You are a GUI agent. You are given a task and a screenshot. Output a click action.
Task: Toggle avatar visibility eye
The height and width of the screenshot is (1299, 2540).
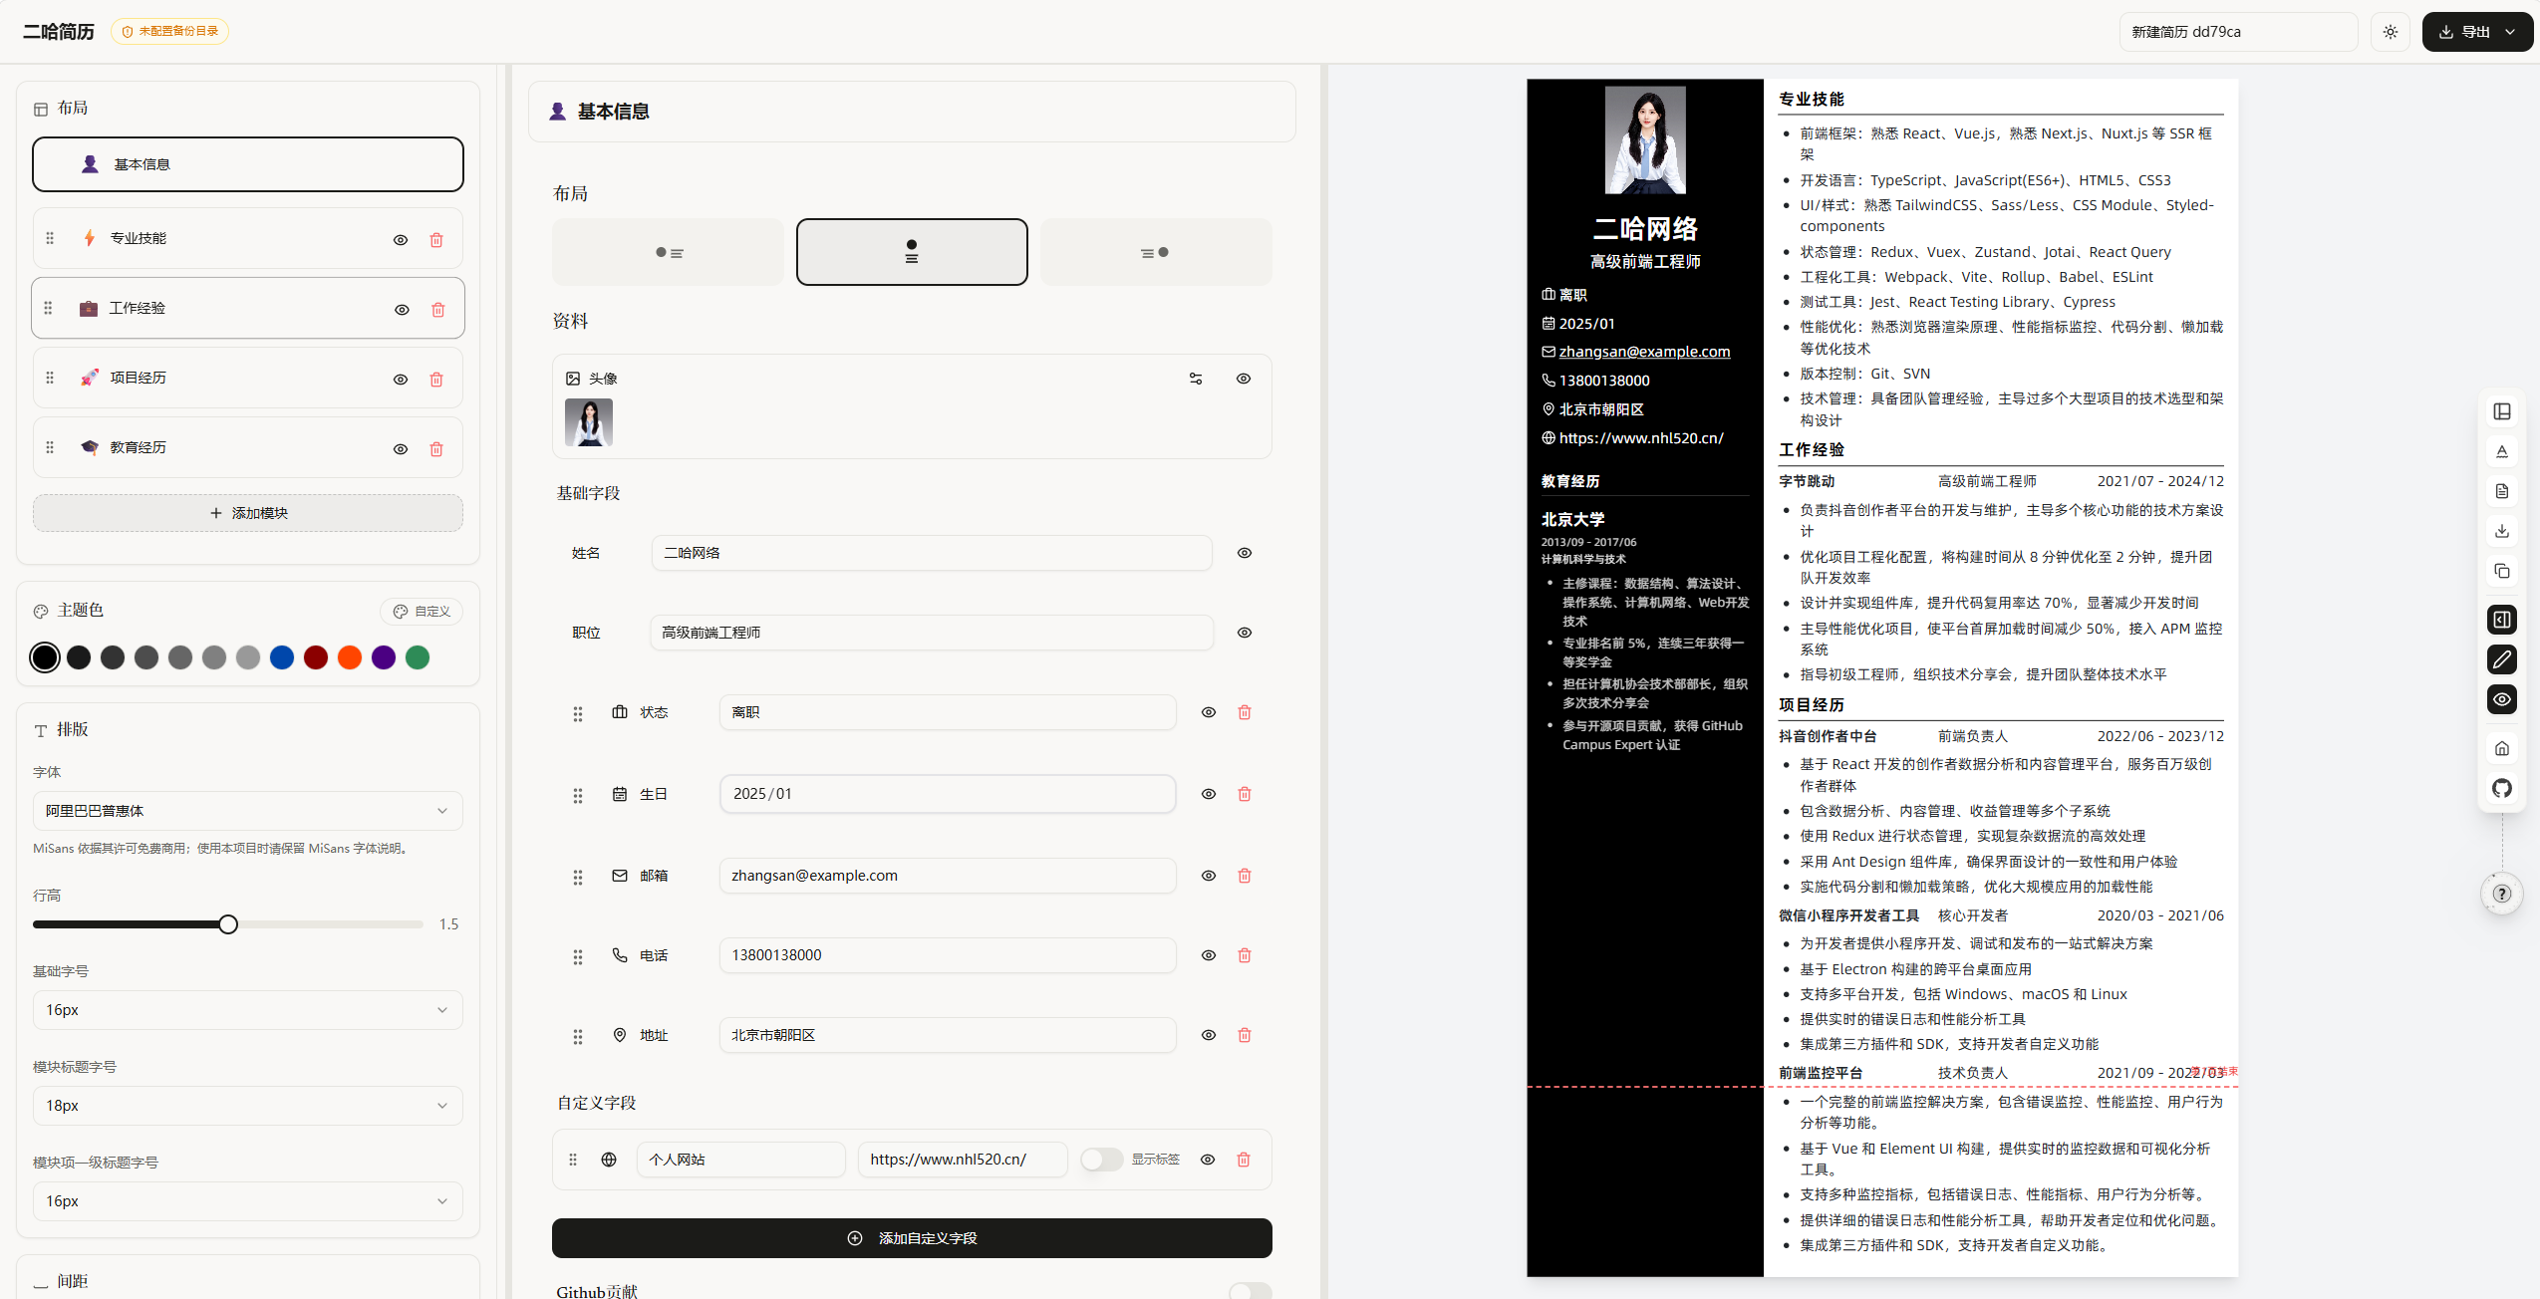coord(1244,379)
